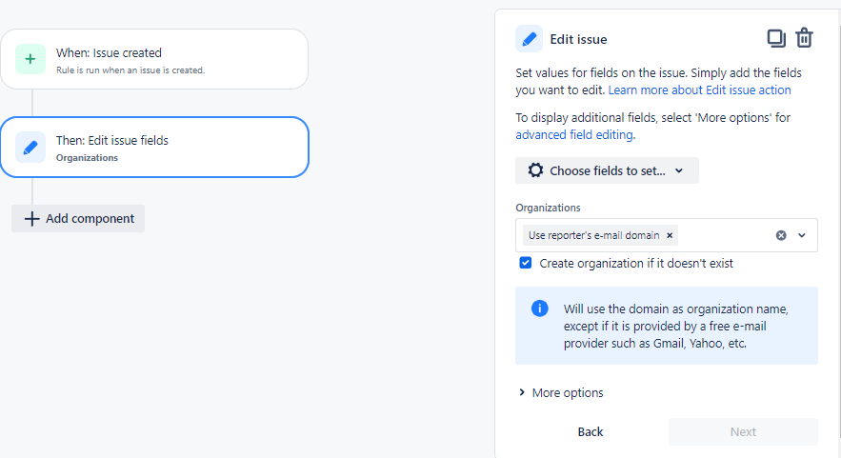Click the duplicate component icon

click(776, 39)
